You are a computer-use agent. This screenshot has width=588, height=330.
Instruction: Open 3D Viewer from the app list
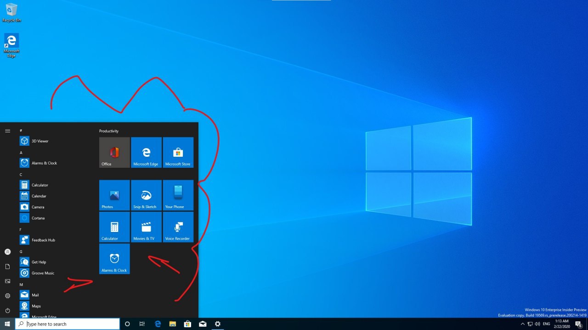point(55,141)
